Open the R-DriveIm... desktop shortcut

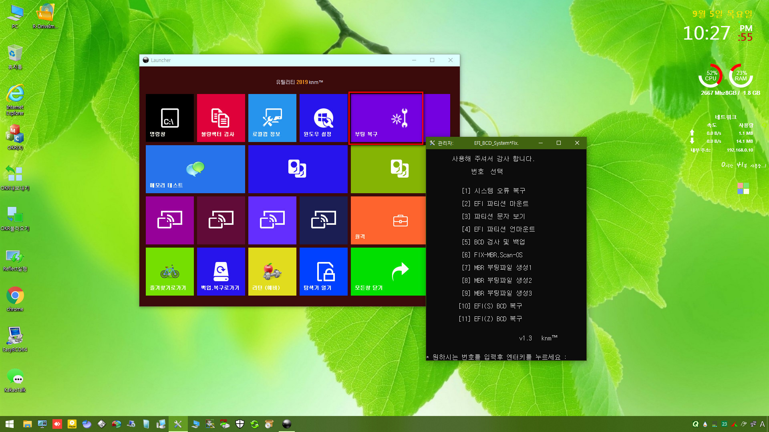45,17
